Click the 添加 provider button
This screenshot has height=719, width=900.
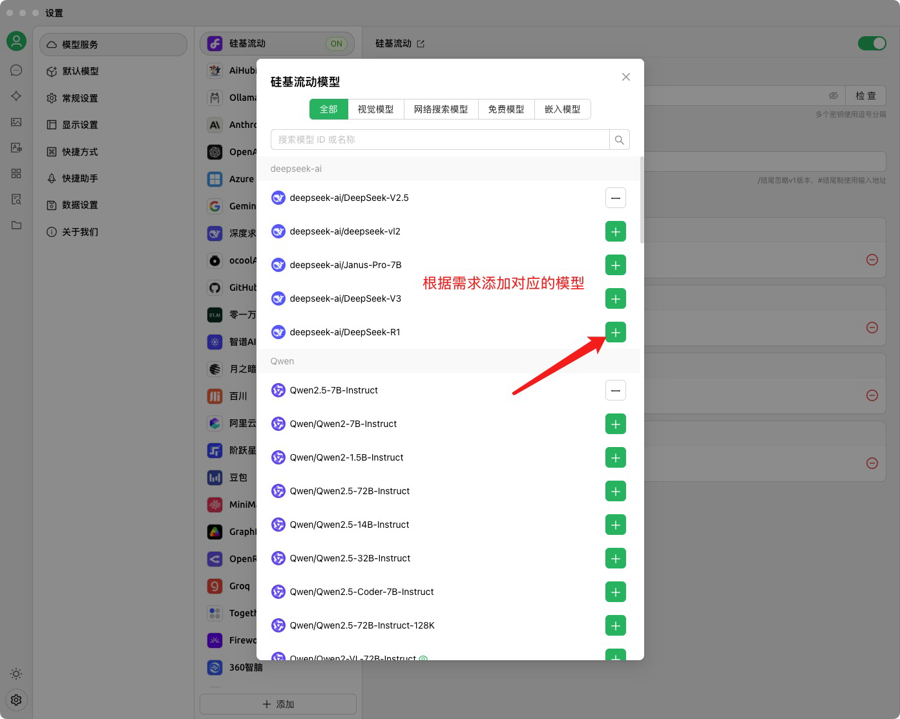(x=278, y=704)
